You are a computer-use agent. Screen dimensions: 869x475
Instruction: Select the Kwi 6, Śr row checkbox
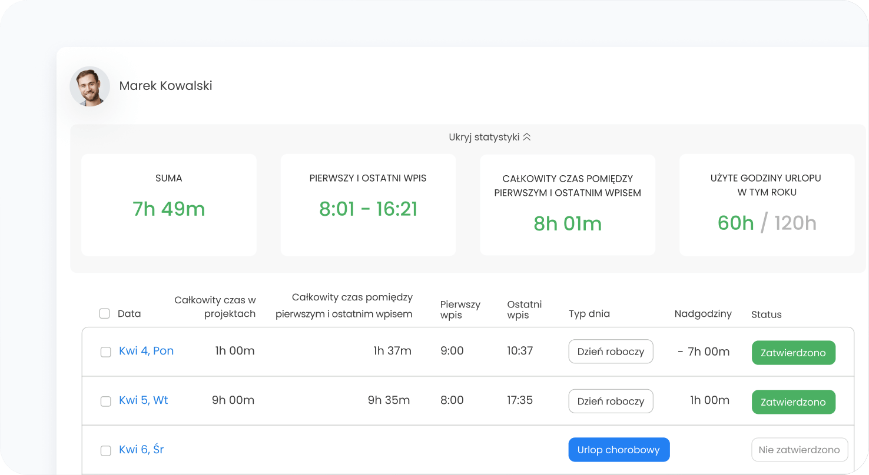pyautogui.click(x=106, y=451)
